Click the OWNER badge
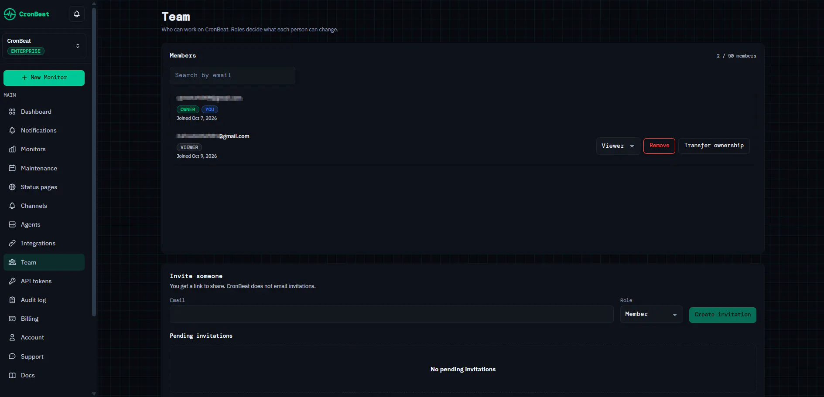Screen dimensions: 824x397 [188, 109]
